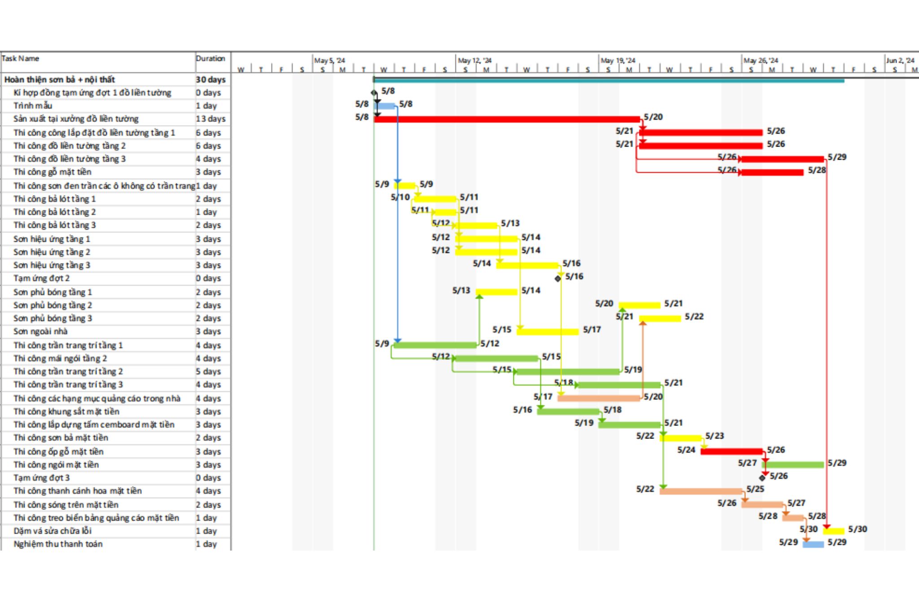Select task 'Thi công ốp gỗ mặt tiền'

pos(58,451)
